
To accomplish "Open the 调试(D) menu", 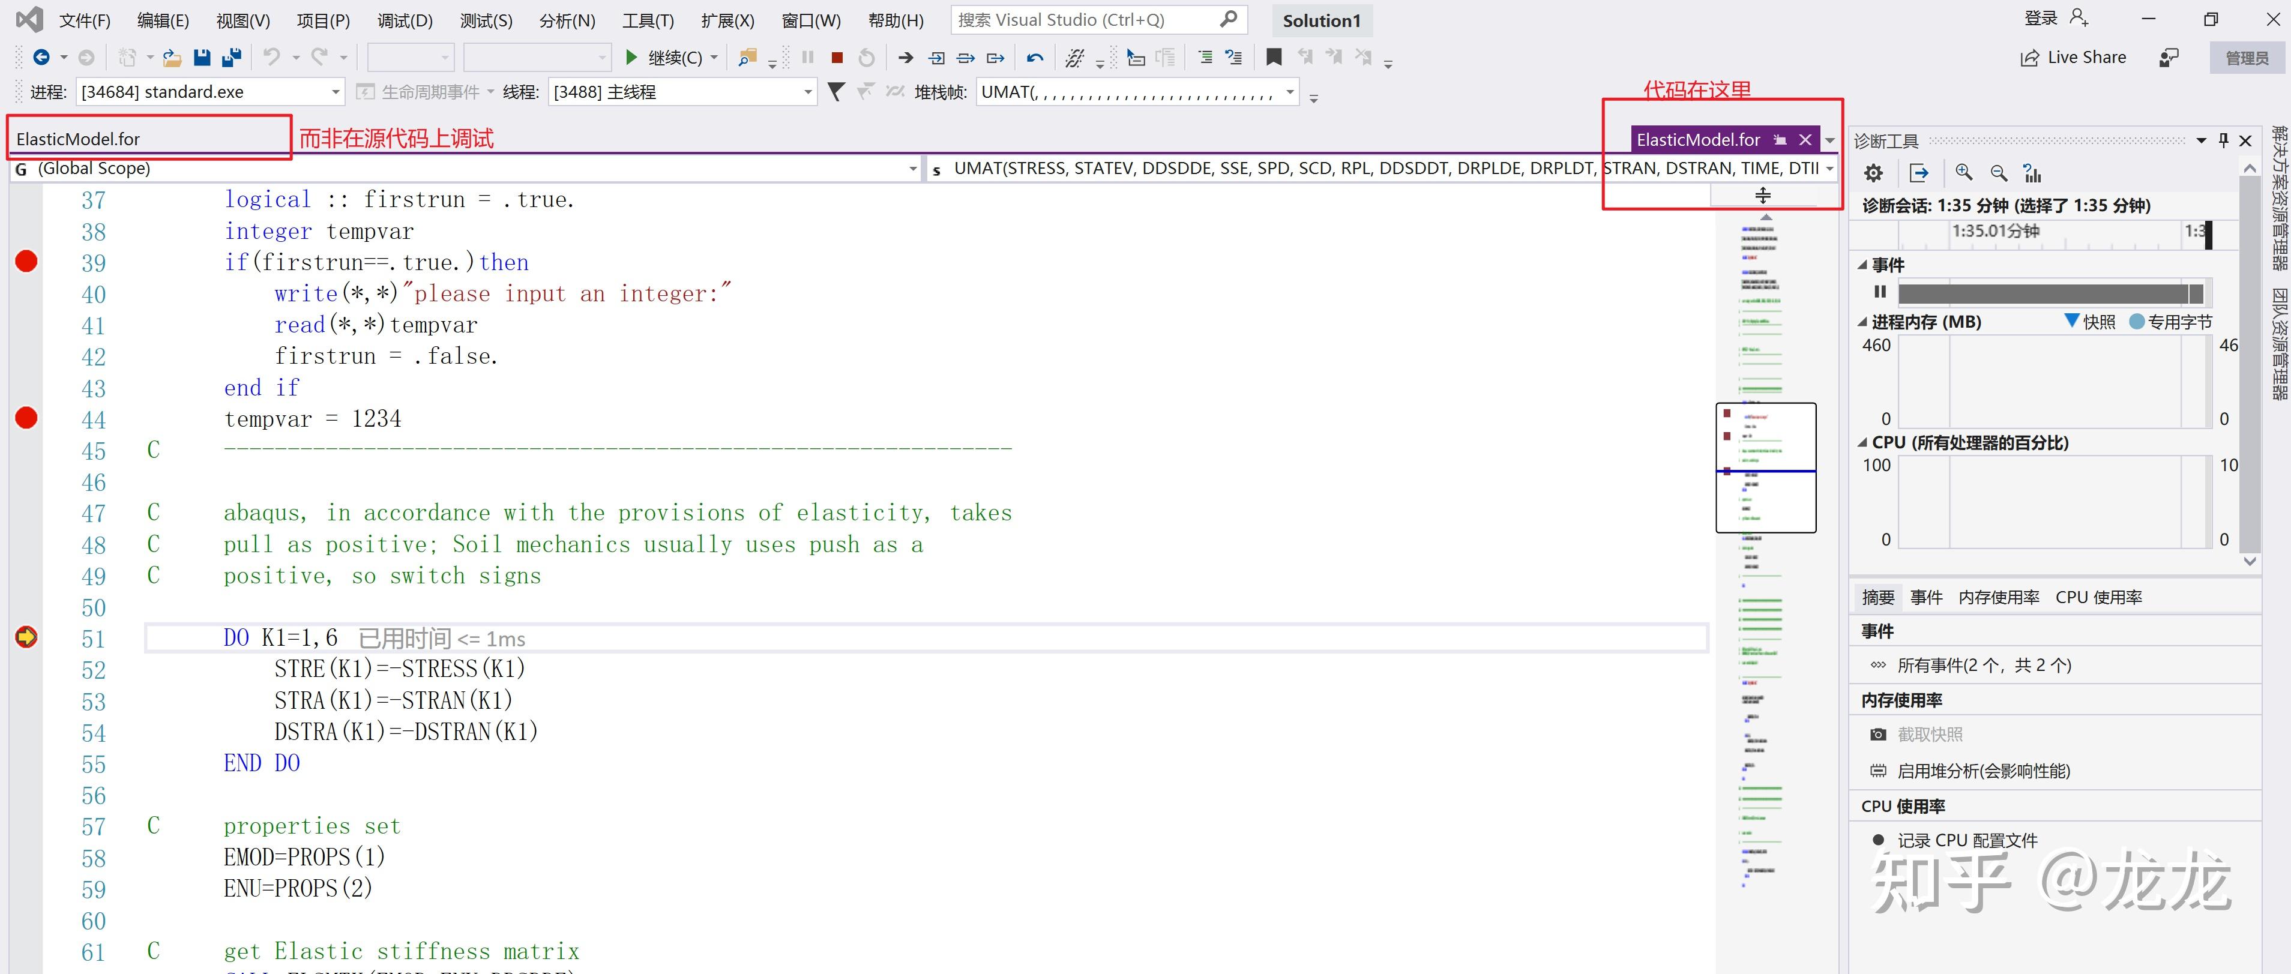I will pyautogui.click(x=405, y=20).
